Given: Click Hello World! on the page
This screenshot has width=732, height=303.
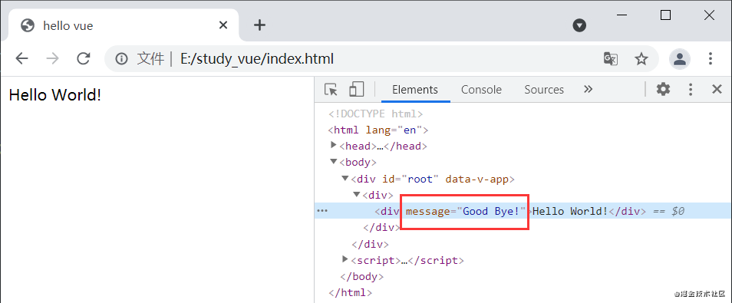Looking at the screenshot, I should pos(55,95).
